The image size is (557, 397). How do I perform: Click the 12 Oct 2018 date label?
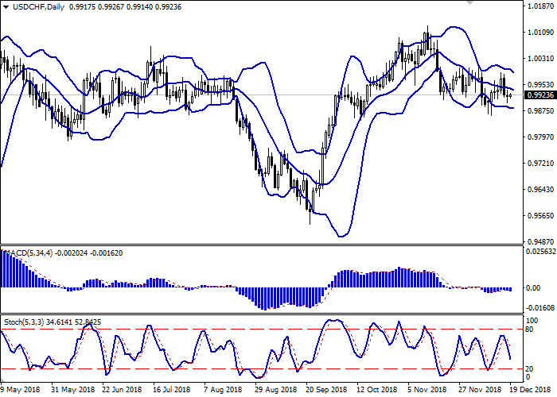[x=376, y=390]
